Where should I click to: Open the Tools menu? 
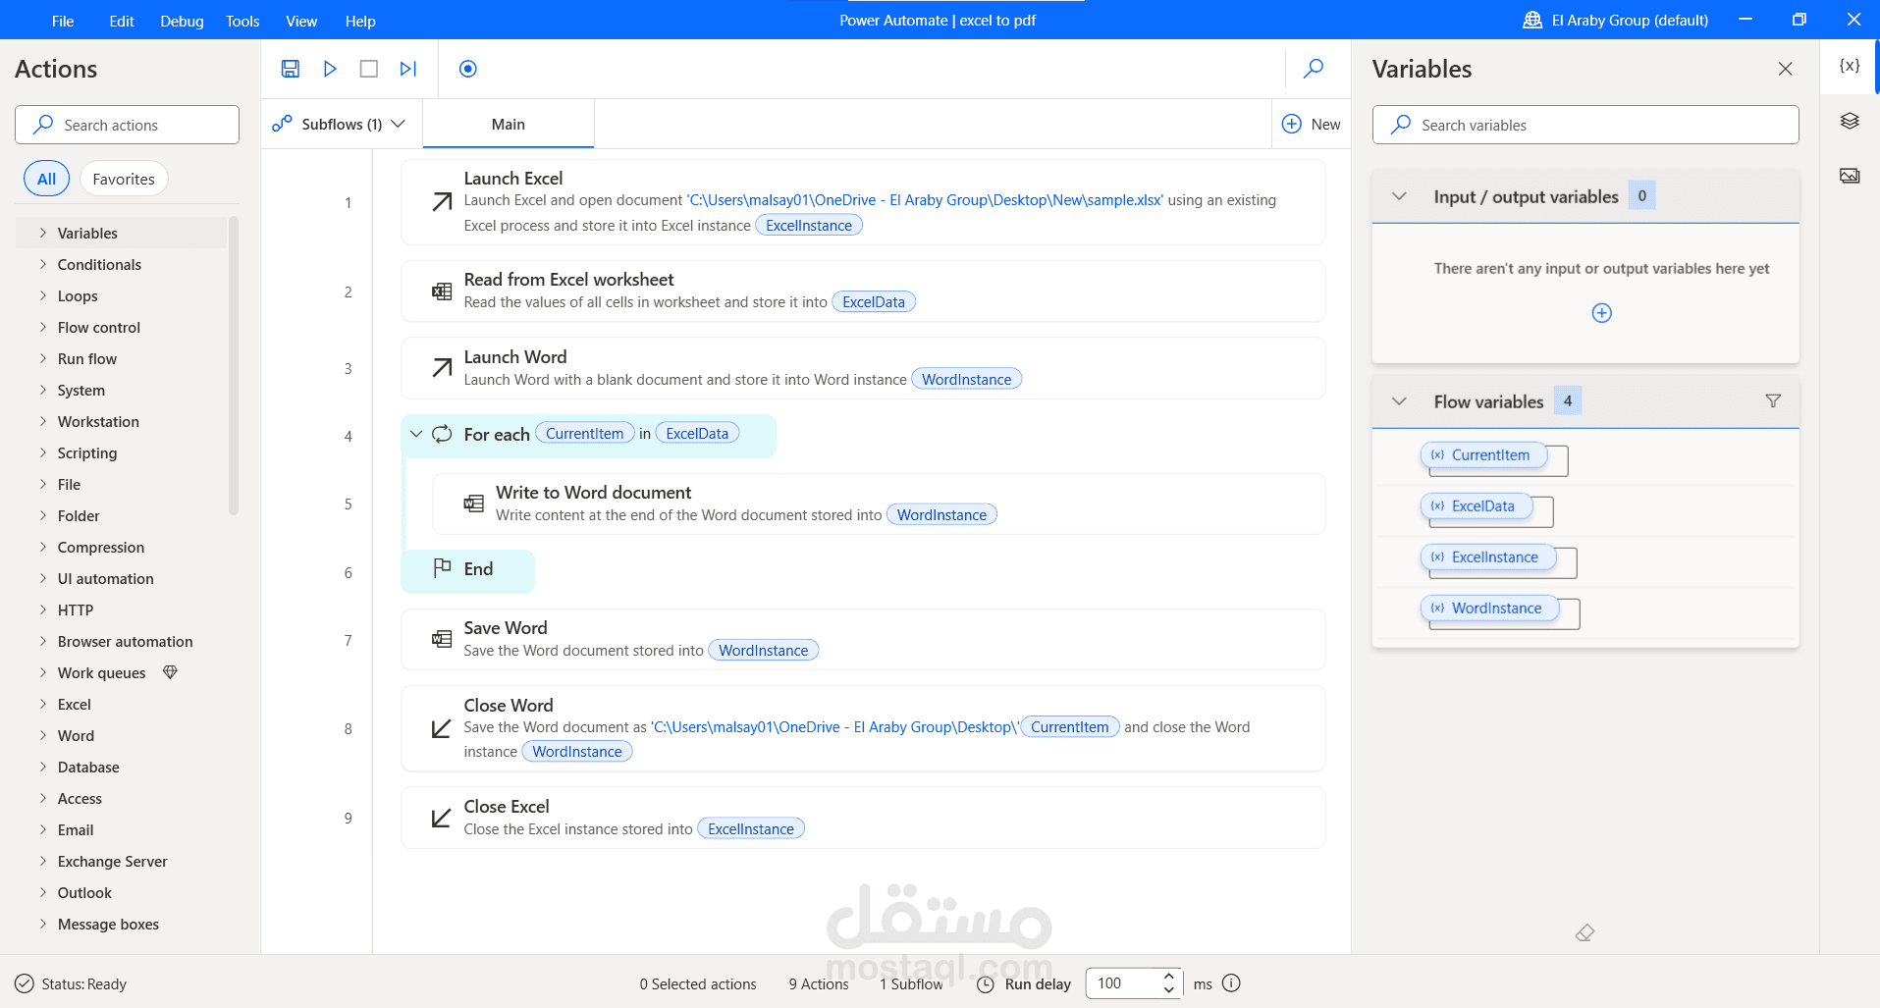(x=242, y=21)
